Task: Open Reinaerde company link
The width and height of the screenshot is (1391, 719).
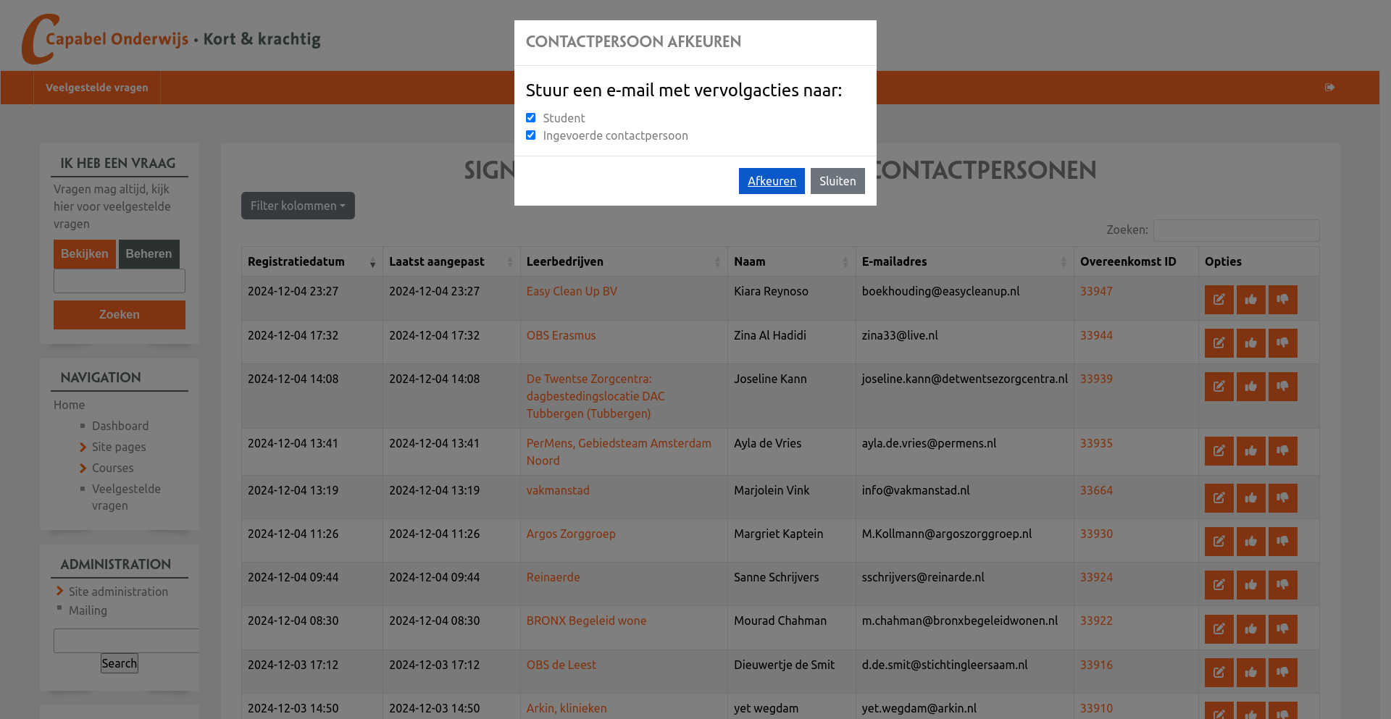Action: point(553,577)
